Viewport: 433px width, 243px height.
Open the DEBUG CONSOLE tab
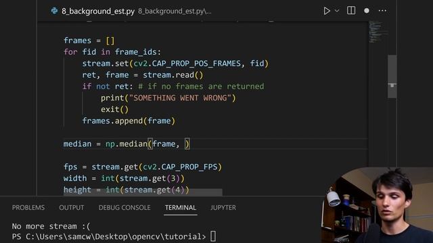point(124,207)
